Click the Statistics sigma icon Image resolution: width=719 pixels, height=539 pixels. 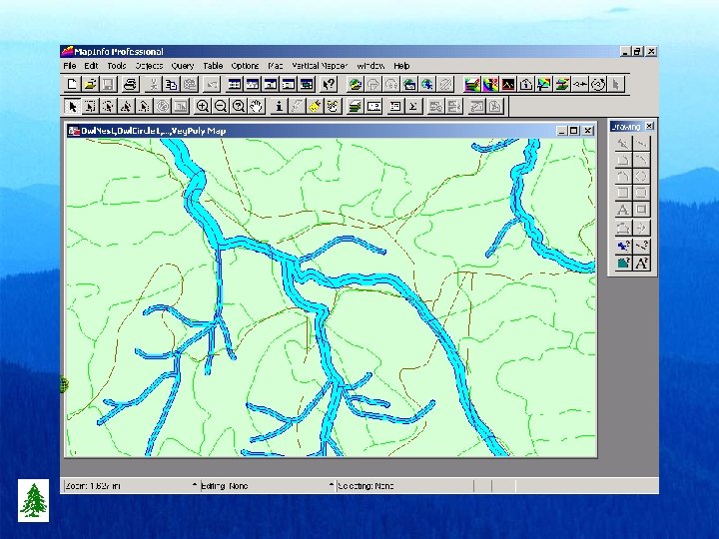coord(412,107)
